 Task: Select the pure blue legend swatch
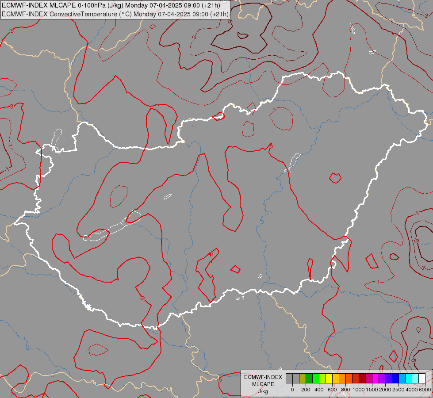[396, 378]
